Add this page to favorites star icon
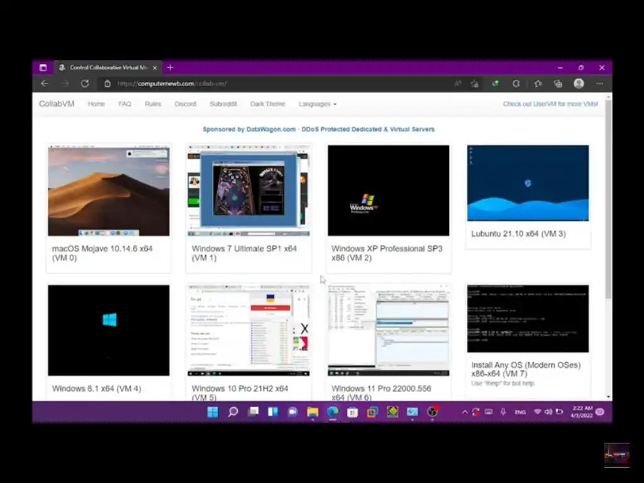This screenshot has height=483, width=644. pos(475,84)
